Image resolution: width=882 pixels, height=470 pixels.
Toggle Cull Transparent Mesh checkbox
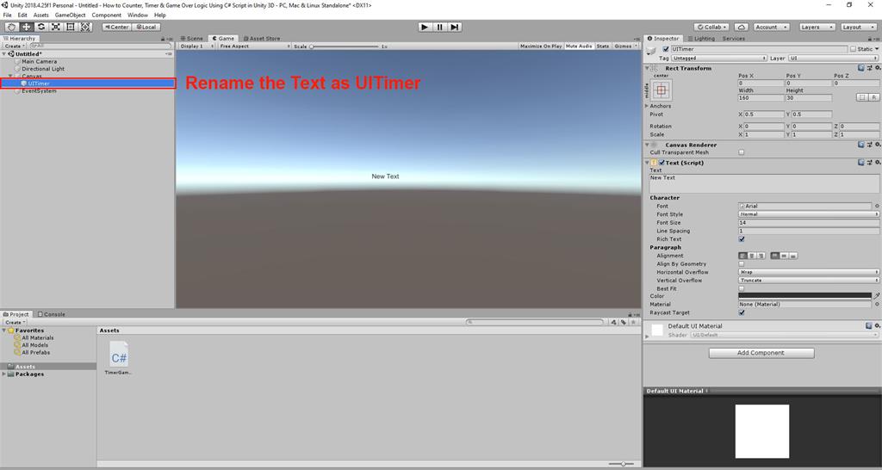(742, 152)
